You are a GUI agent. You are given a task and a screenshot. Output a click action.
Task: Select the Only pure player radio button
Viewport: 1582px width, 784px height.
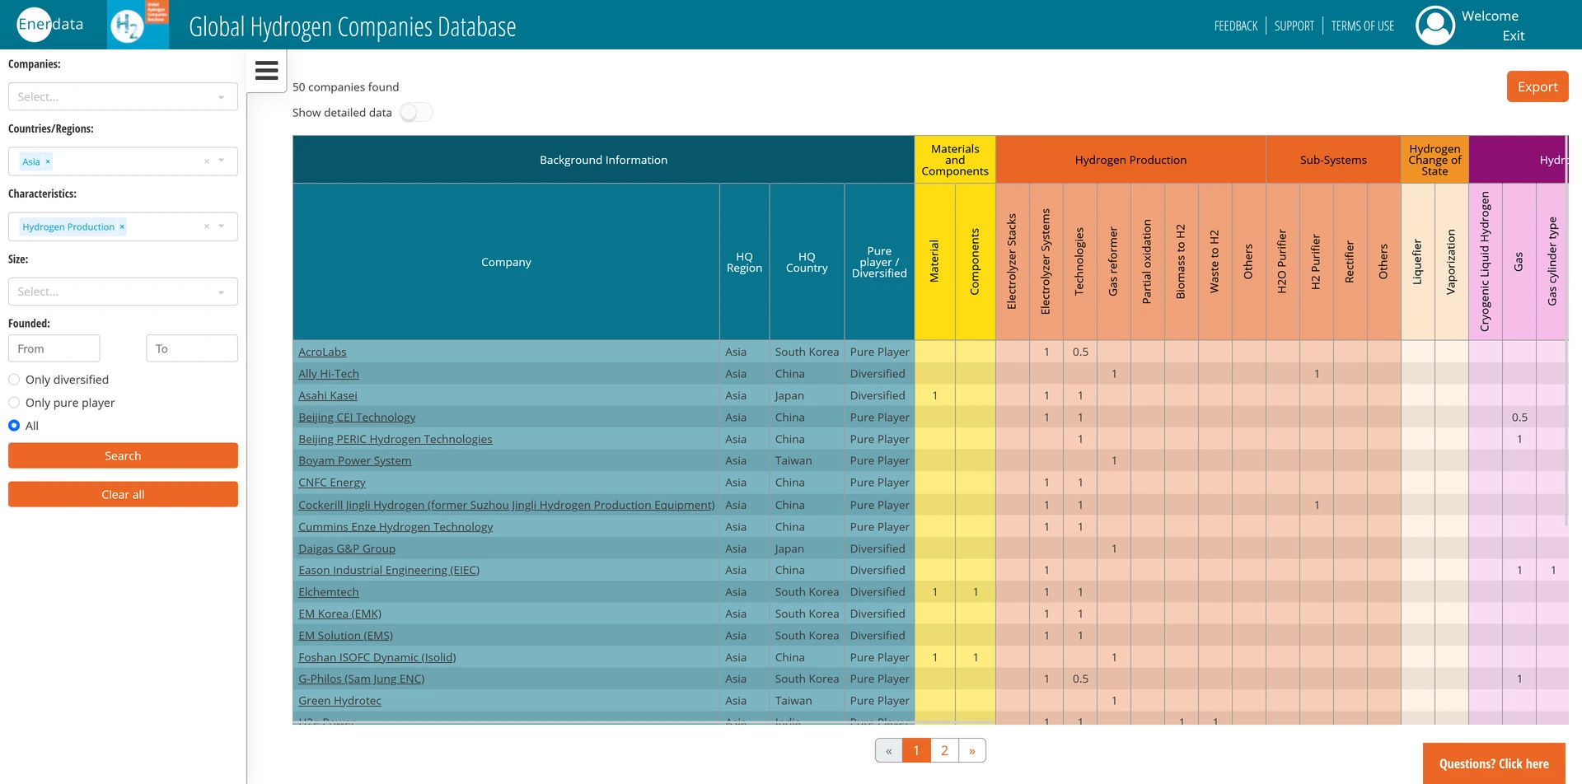(x=14, y=403)
